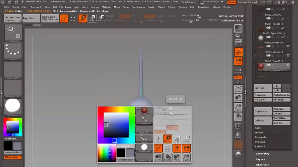Click the Quick Sketch button
This screenshot has width=298, height=167.
pyautogui.click(x=50, y=18)
